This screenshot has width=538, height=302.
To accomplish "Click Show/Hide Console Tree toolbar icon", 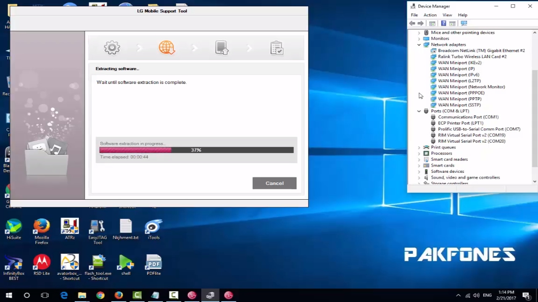I will pos(432,23).
